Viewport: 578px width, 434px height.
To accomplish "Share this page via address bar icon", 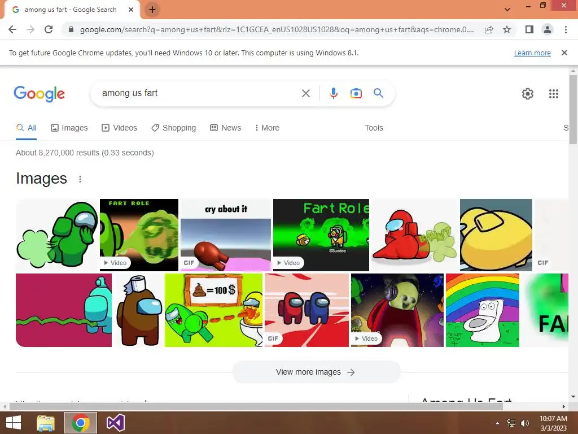I will click(x=489, y=29).
